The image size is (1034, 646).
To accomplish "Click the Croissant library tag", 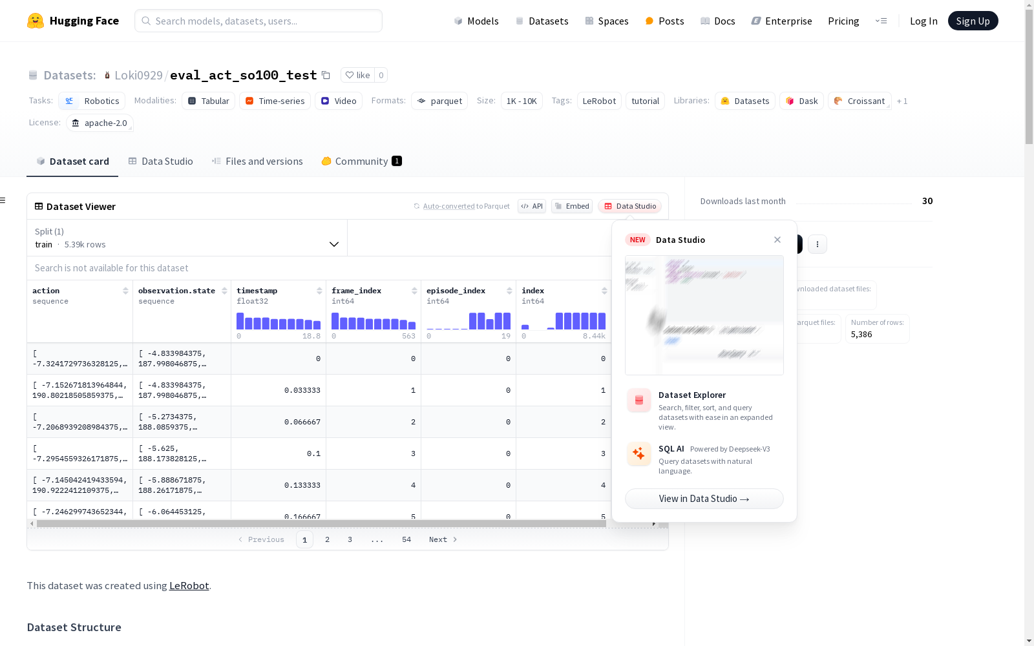I will 860,101.
